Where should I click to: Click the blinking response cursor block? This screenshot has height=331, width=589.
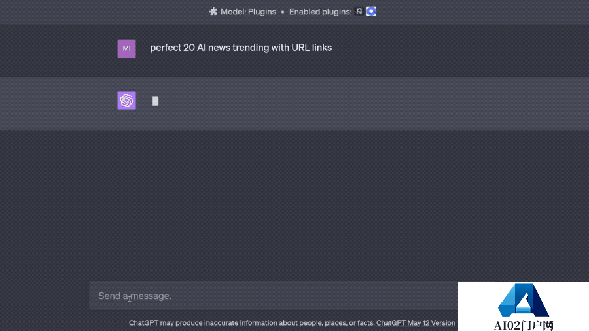[x=156, y=101]
